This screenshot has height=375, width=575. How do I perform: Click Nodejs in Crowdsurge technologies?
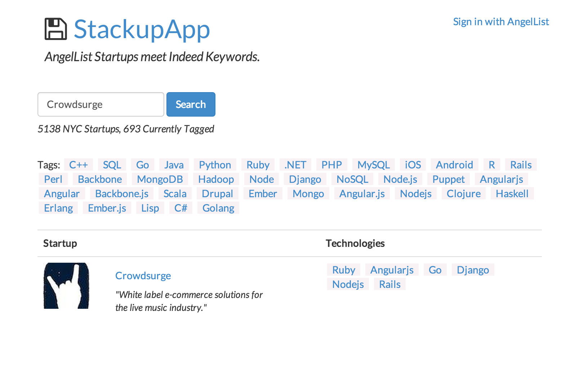click(348, 284)
